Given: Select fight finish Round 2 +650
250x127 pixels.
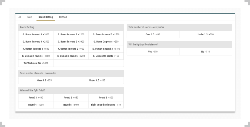Looking at the screenshot, I should coord(71,98).
